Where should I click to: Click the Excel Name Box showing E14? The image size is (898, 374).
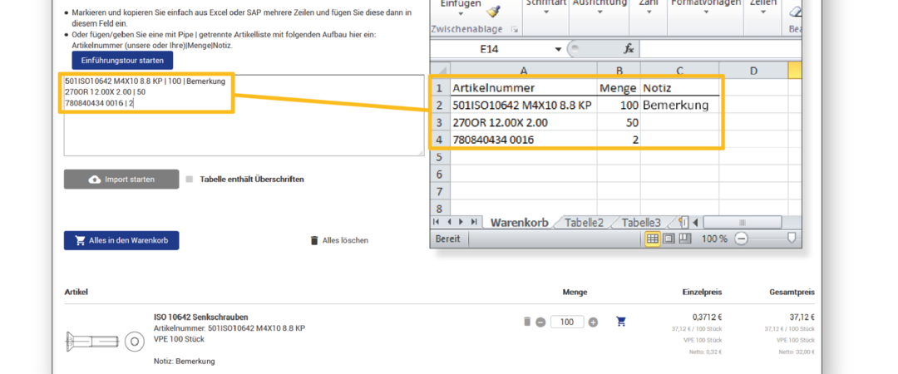(491, 50)
